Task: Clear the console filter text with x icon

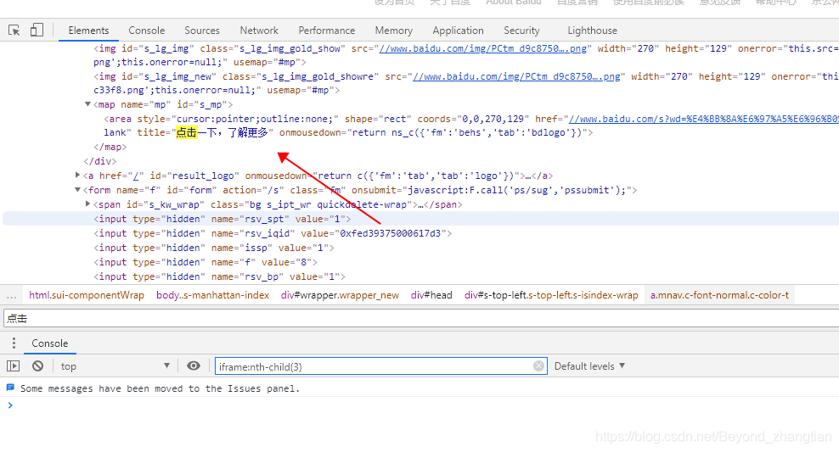Action: [538, 366]
